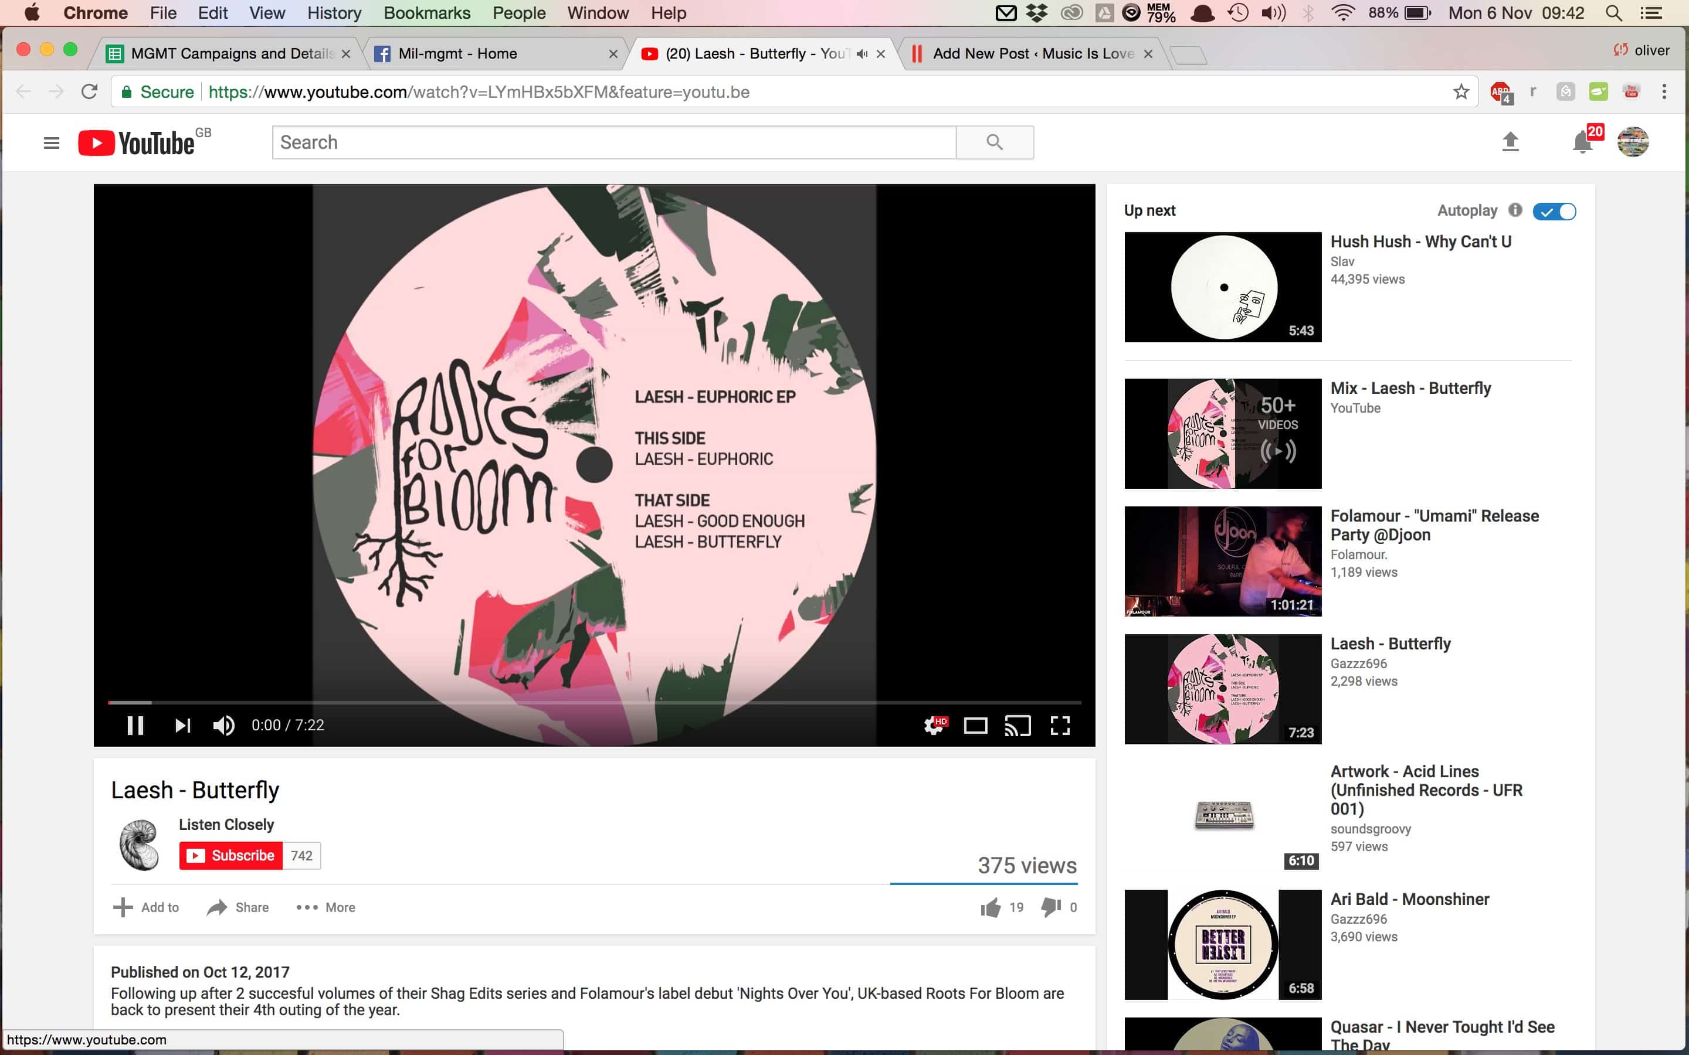Screen dimensions: 1689x1055
Task: Switch to Add New Post tab
Action: coord(1033,54)
